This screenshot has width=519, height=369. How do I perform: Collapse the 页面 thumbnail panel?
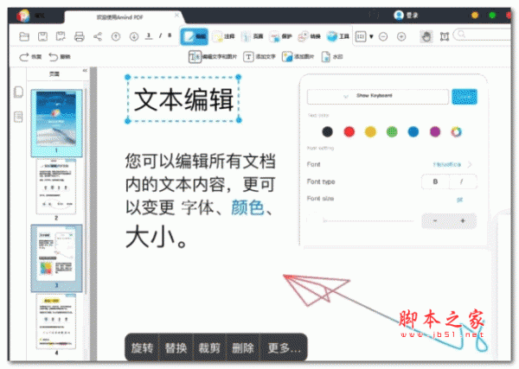coord(85,70)
